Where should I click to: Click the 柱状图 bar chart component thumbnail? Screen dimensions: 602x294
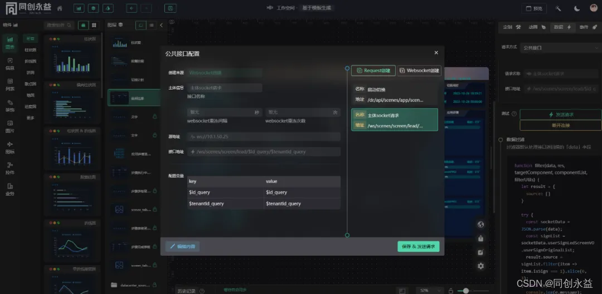(x=72, y=57)
